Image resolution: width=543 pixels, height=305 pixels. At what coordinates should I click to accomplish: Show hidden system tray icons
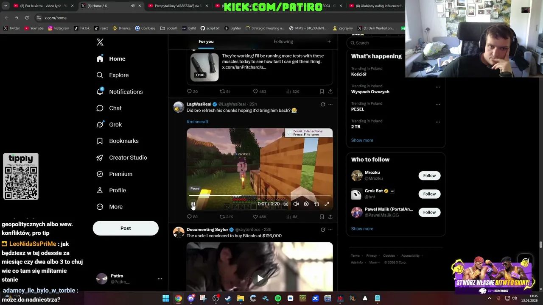[489, 298]
